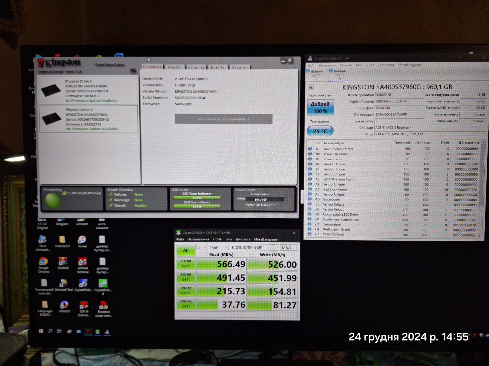Select Physical Drive 0 SA400S37480G entry

point(88,91)
